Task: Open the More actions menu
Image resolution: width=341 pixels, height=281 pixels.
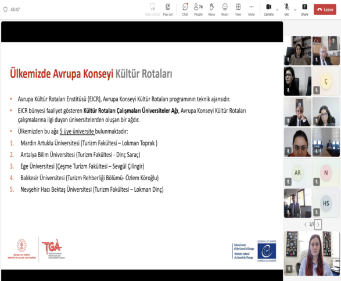Action: pyautogui.click(x=251, y=9)
